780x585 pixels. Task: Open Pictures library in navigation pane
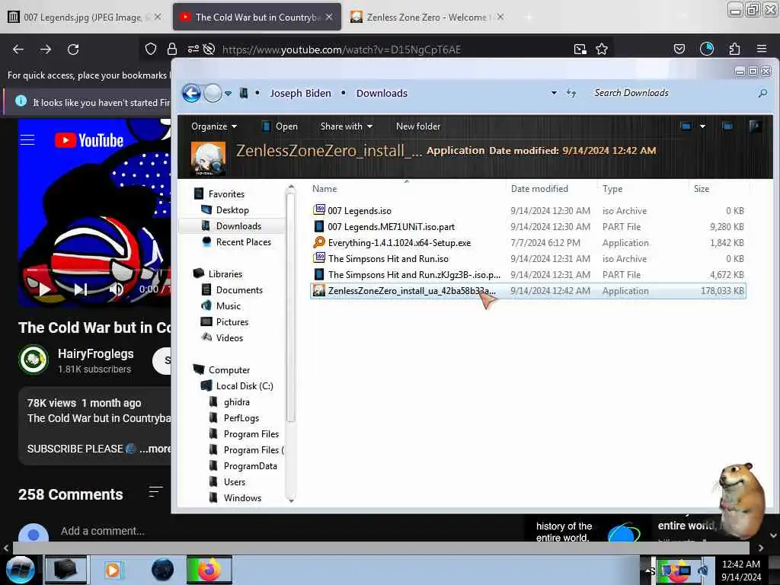232,321
